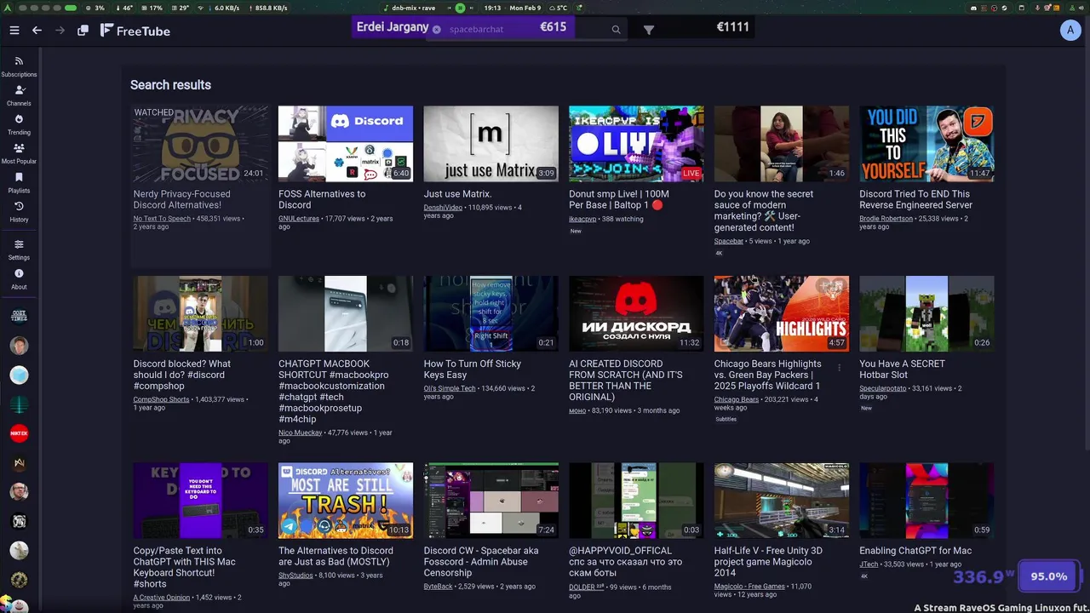The width and height of the screenshot is (1090, 613).
Task: Open the Magicolo - Free Games channel link
Action: pos(750,587)
